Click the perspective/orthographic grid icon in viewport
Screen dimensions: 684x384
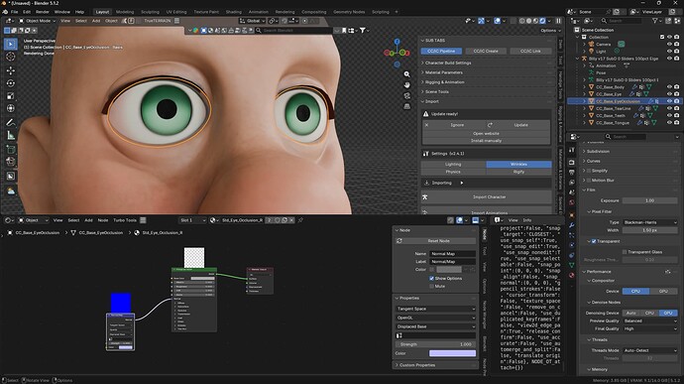[406, 106]
